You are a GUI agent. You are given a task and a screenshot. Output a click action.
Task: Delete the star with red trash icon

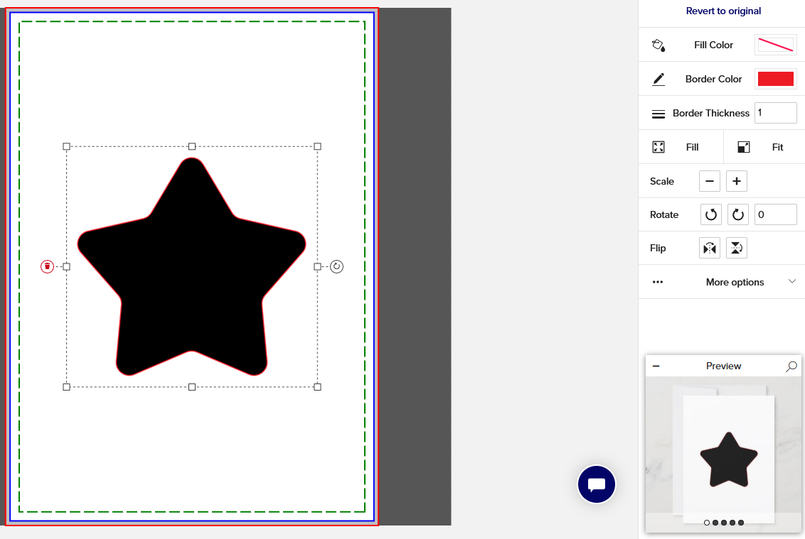point(47,267)
